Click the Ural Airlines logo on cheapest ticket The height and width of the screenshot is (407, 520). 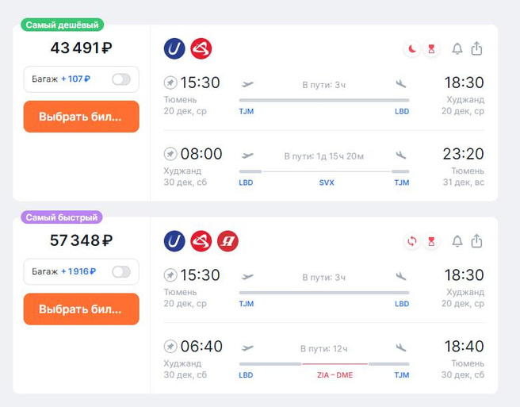pyautogui.click(x=174, y=49)
